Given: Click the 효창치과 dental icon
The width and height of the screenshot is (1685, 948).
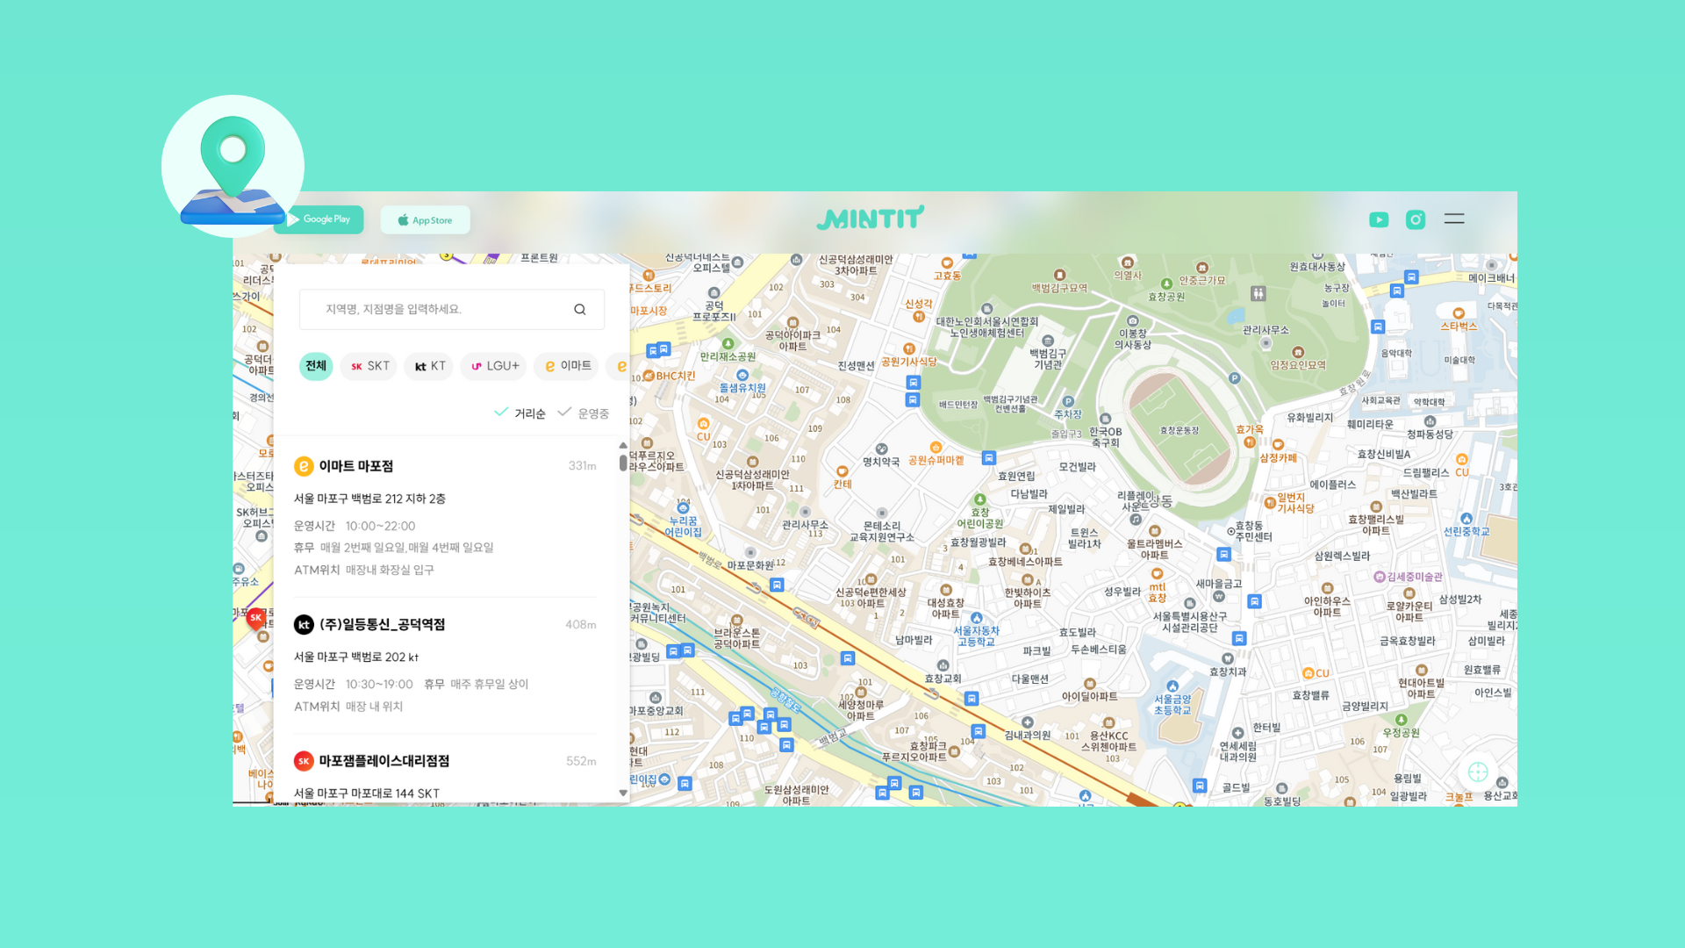Looking at the screenshot, I should pos(1228,658).
